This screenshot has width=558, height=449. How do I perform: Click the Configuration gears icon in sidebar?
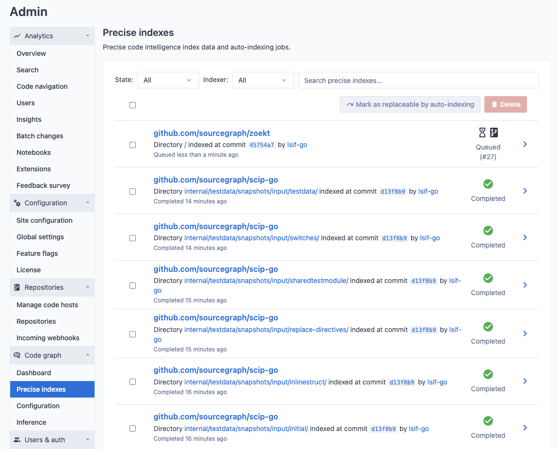[x=17, y=203]
